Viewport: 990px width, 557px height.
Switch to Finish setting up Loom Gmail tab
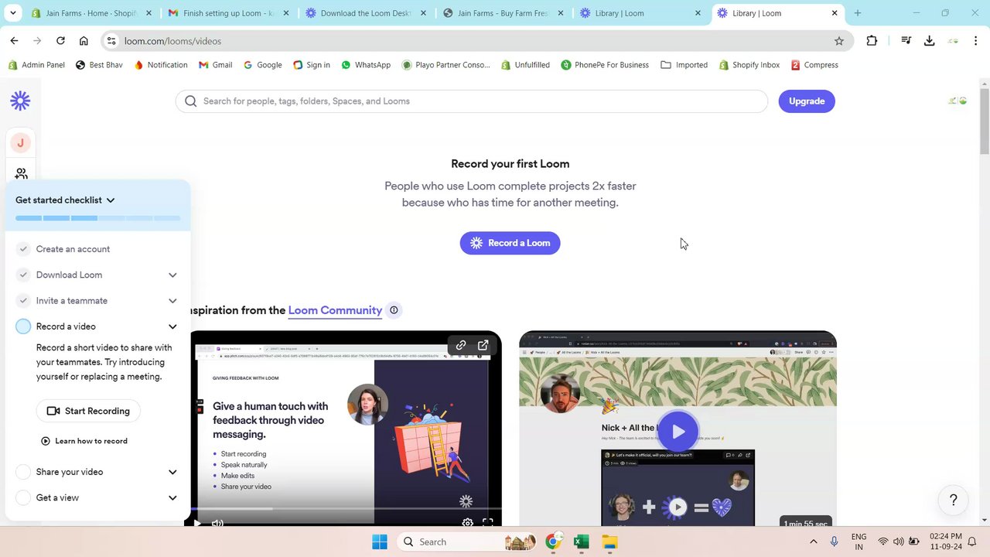tap(228, 13)
